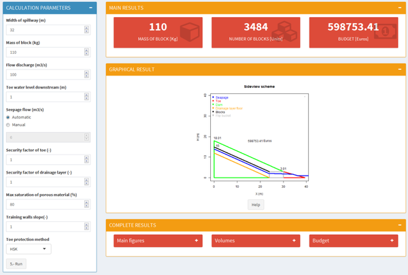408x275 pixels.
Task: Collapse the Complete Results panel with minus icon
Action: [399, 225]
